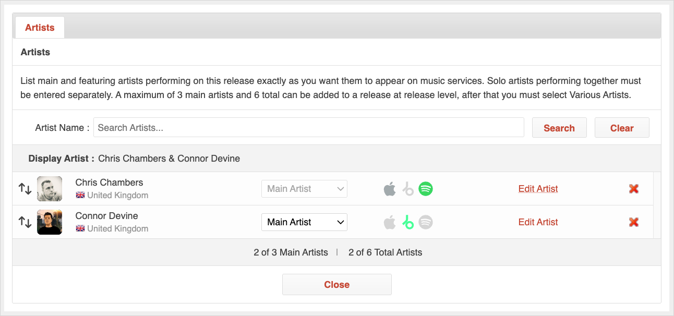The height and width of the screenshot is (316, 674).
Task: Open Edit Artist link for Connor Devine
Action: tap(538, 222)
